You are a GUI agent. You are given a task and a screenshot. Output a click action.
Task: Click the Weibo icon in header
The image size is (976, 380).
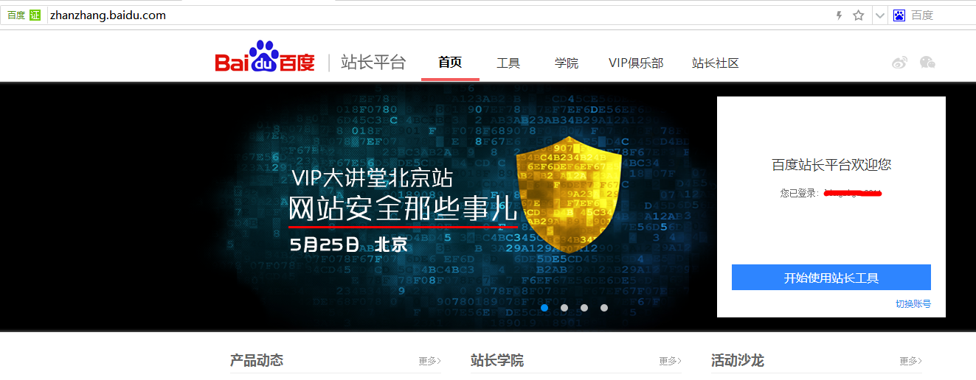click(899, 63)
